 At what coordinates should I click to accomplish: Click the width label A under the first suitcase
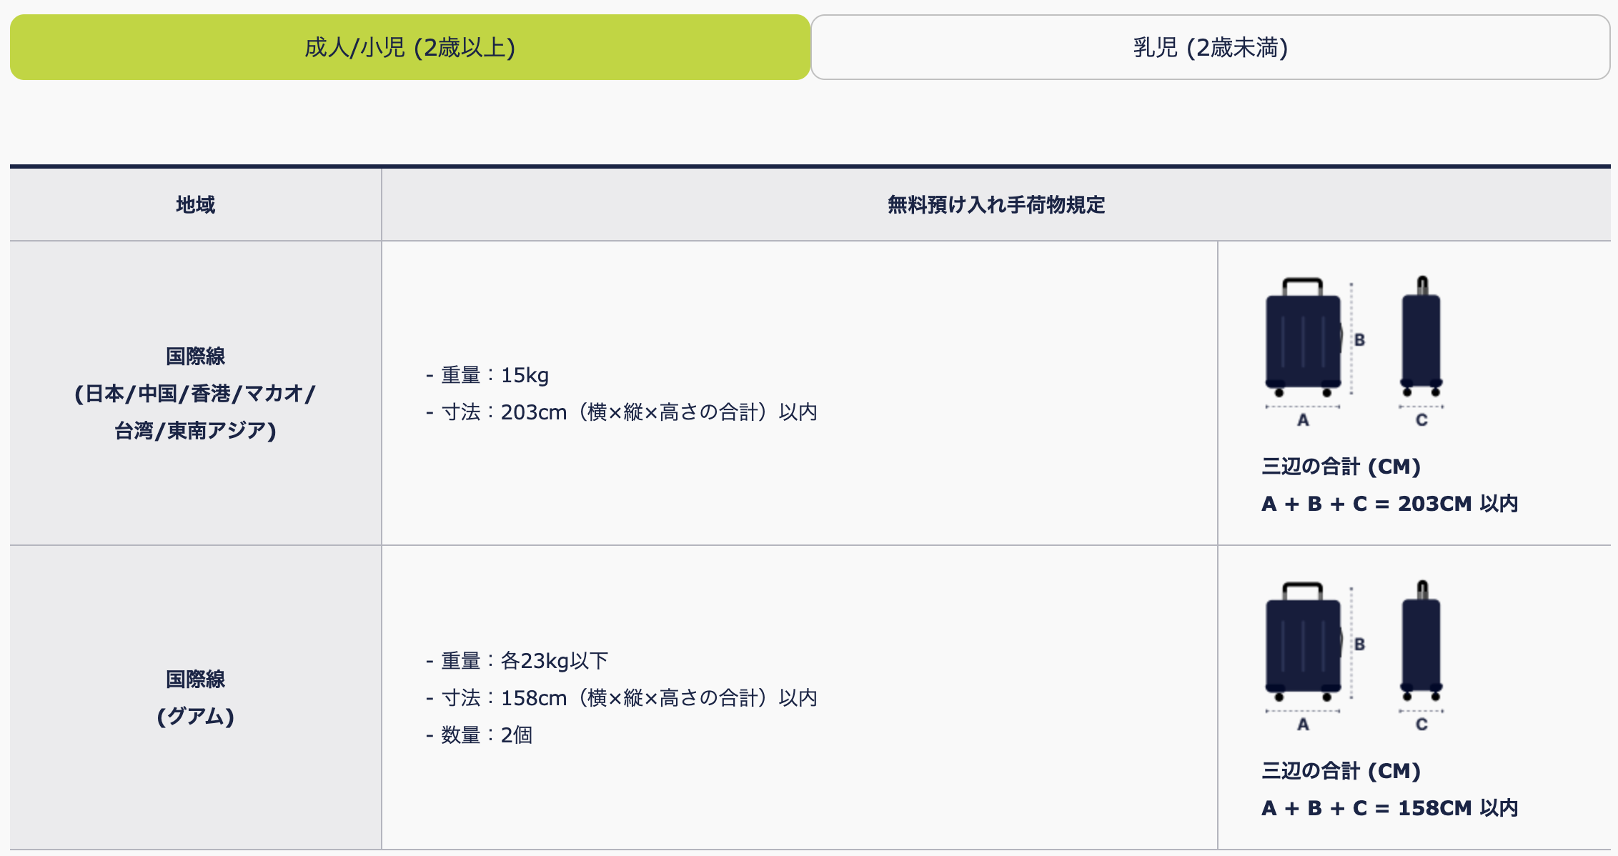pyautogui.click(x=1303, y=420)
